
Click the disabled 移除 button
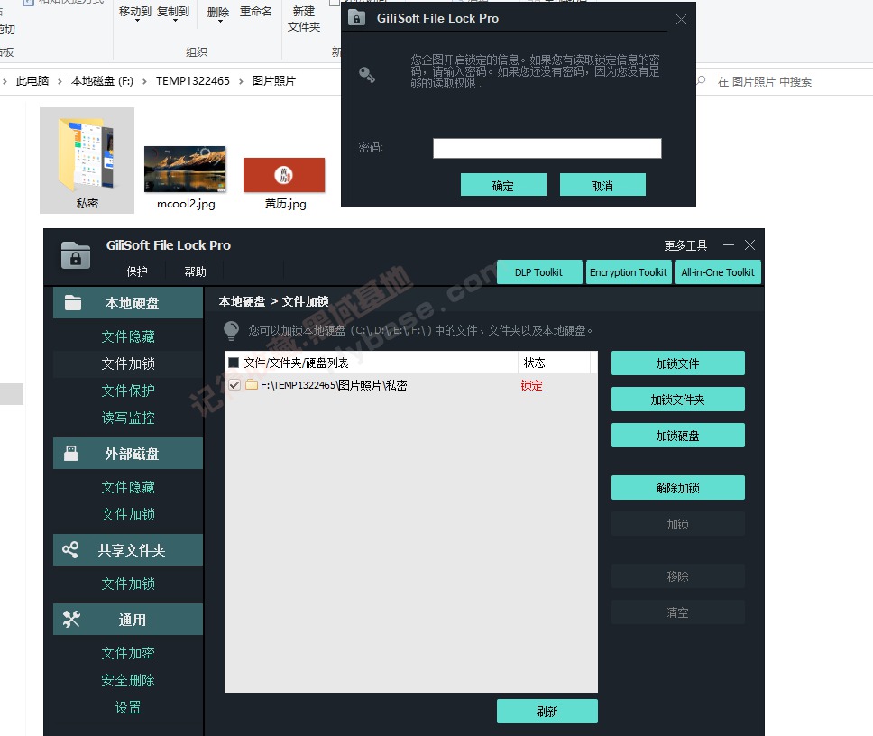677,576
